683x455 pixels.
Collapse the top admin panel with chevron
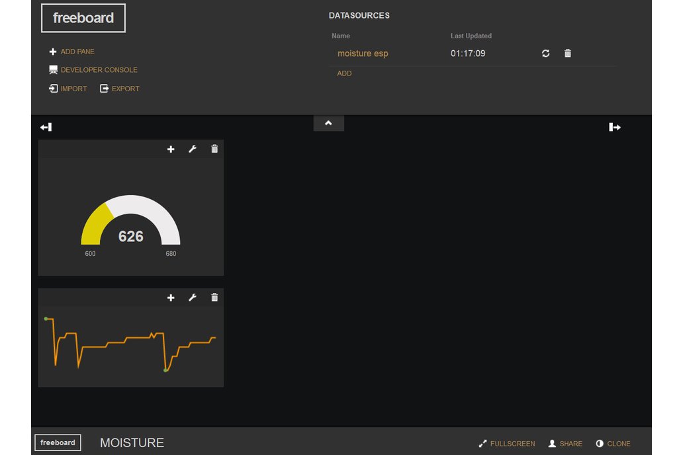(328, 123)
